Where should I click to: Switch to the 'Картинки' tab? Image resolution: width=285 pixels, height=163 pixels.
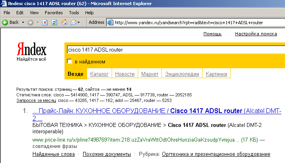tap(216, 74)
